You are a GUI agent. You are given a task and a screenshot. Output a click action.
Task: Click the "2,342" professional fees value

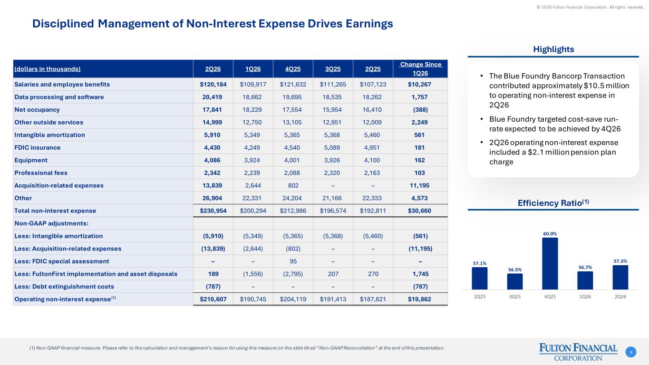coord(213,173)
